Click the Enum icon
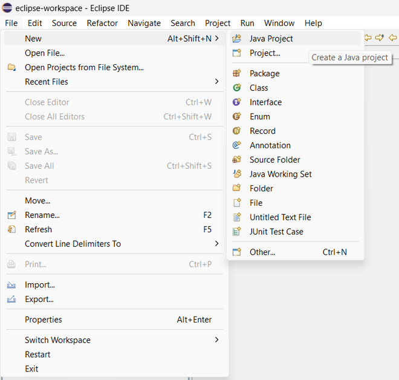 [237, 117]
